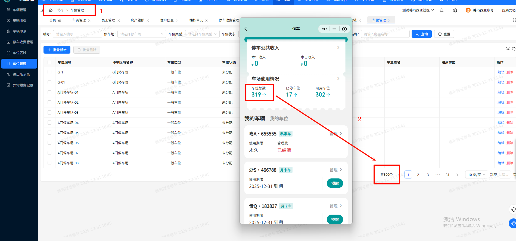Go back in 停车 mini program
The height and width of the screenshot is (241, 516).
(246, 29)
